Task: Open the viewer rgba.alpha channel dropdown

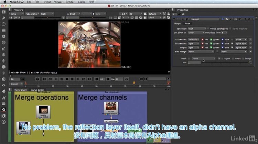Action: coord(32,14)
